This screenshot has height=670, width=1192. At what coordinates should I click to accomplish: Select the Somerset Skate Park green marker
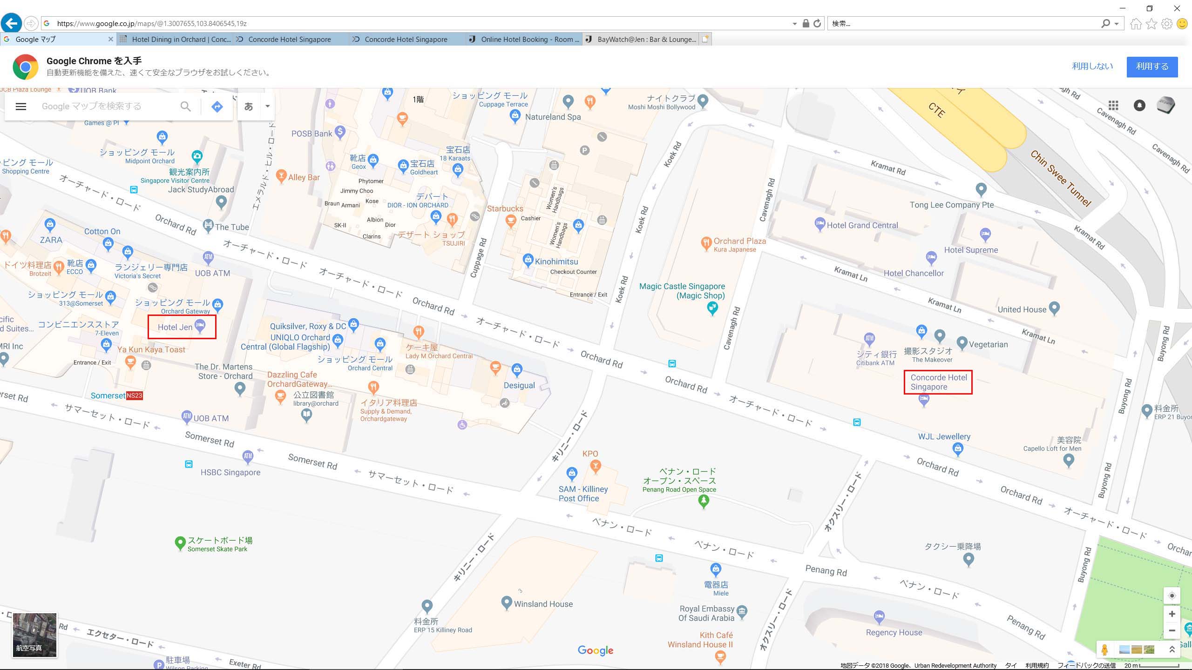[180, 543]
